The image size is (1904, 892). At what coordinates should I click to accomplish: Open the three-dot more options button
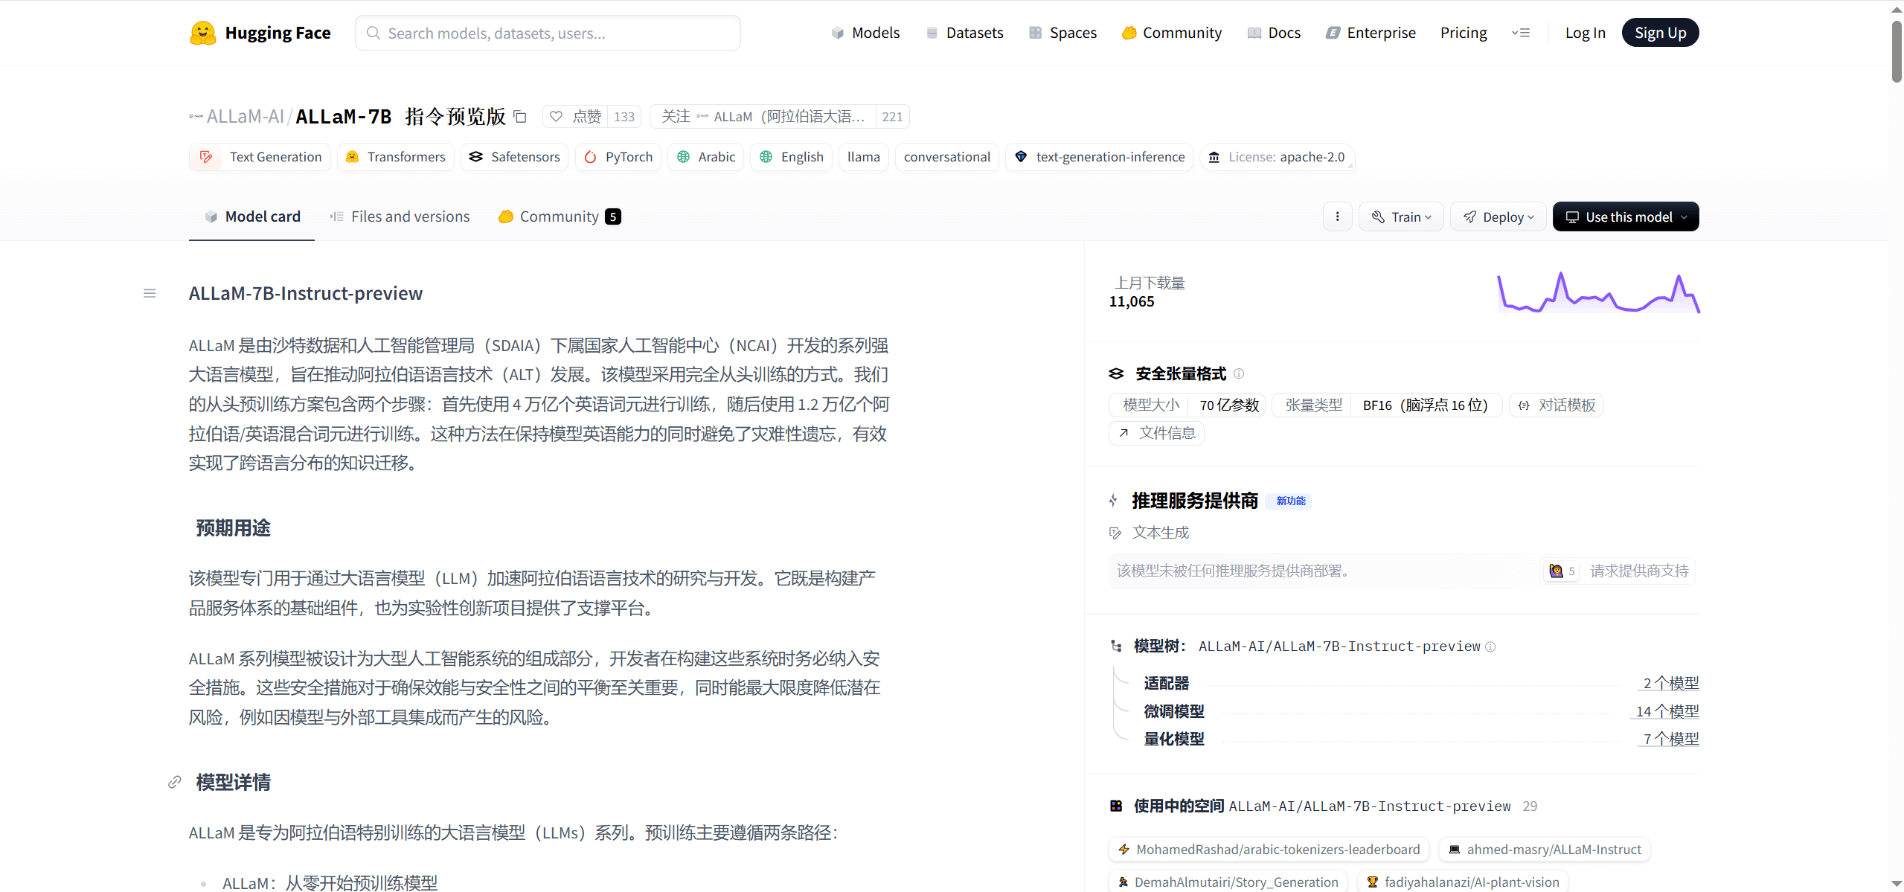click(1337, 216)
